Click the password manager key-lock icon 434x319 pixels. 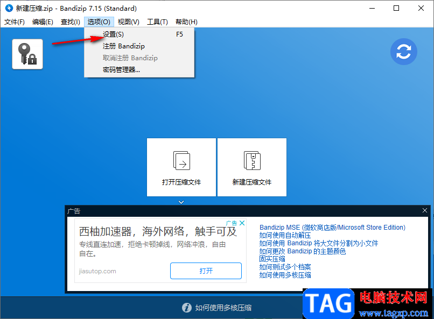(x=27, y=54)
